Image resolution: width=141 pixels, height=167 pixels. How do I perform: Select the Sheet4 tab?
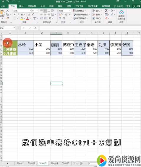click(x=54, y=163)
